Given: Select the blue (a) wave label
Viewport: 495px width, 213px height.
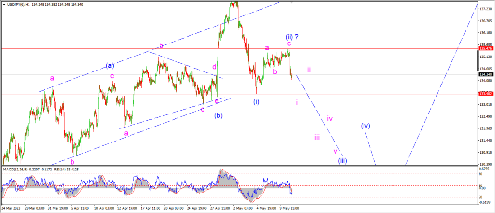Looking at the screenshot, I should pos(110,66).
